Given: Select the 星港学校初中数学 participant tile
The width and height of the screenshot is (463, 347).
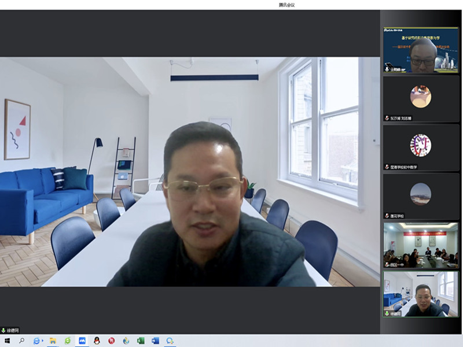Looking at the screenshot, I should (421, 147).
